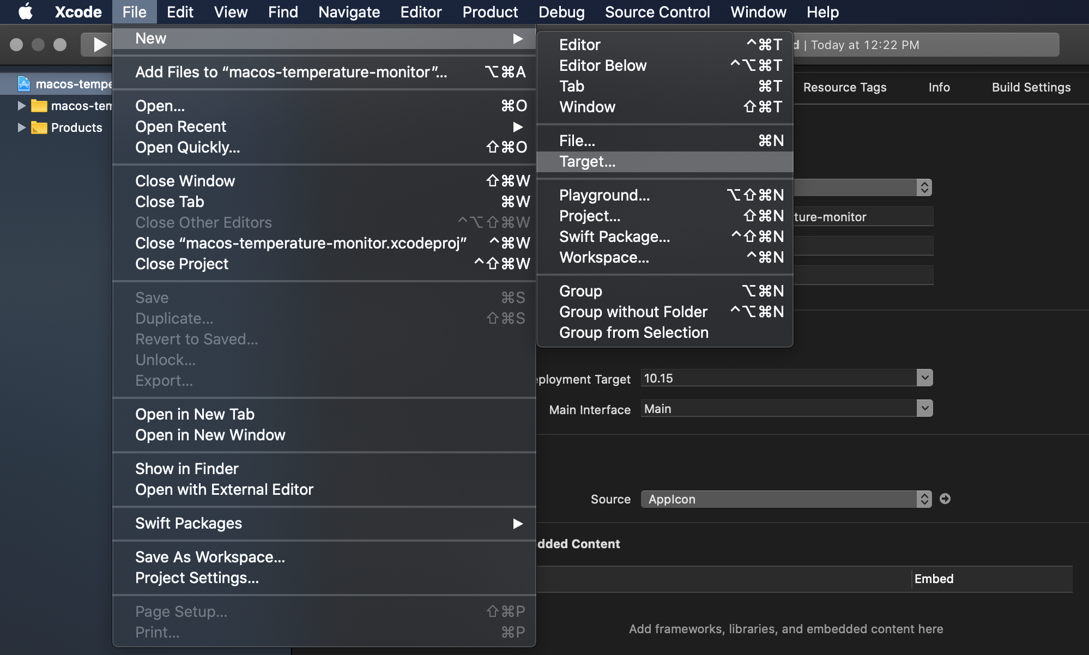Click Open with External Editor

pos(324,489)
